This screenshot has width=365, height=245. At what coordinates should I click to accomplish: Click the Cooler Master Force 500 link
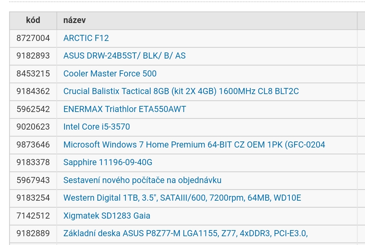[x=110, y=74]
